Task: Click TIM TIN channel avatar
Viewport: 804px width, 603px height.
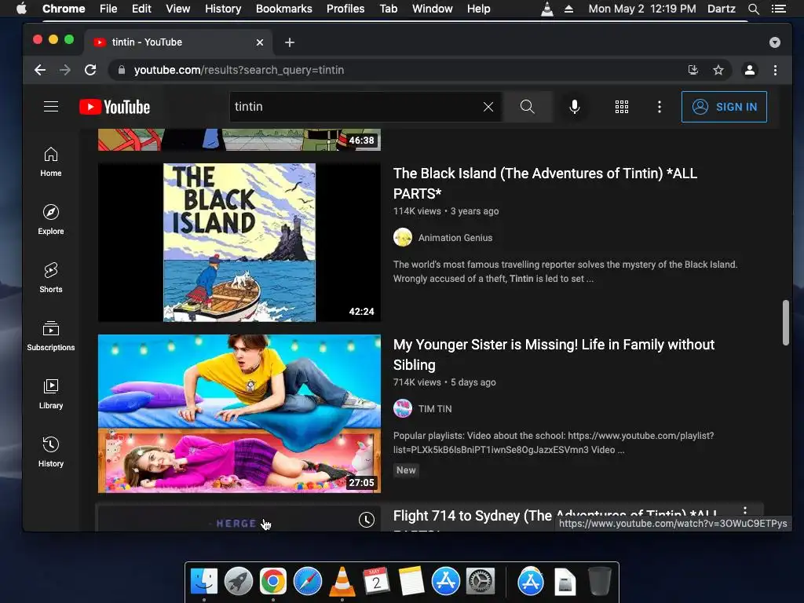Action: (x=403, y=408)
